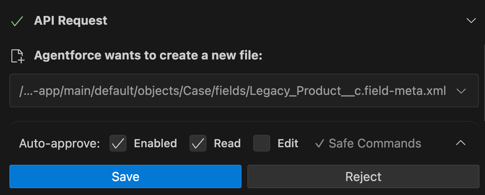Click the API Request header title
Screen dimensions: 485x195
pyautogui.click(x=71, y=21)
